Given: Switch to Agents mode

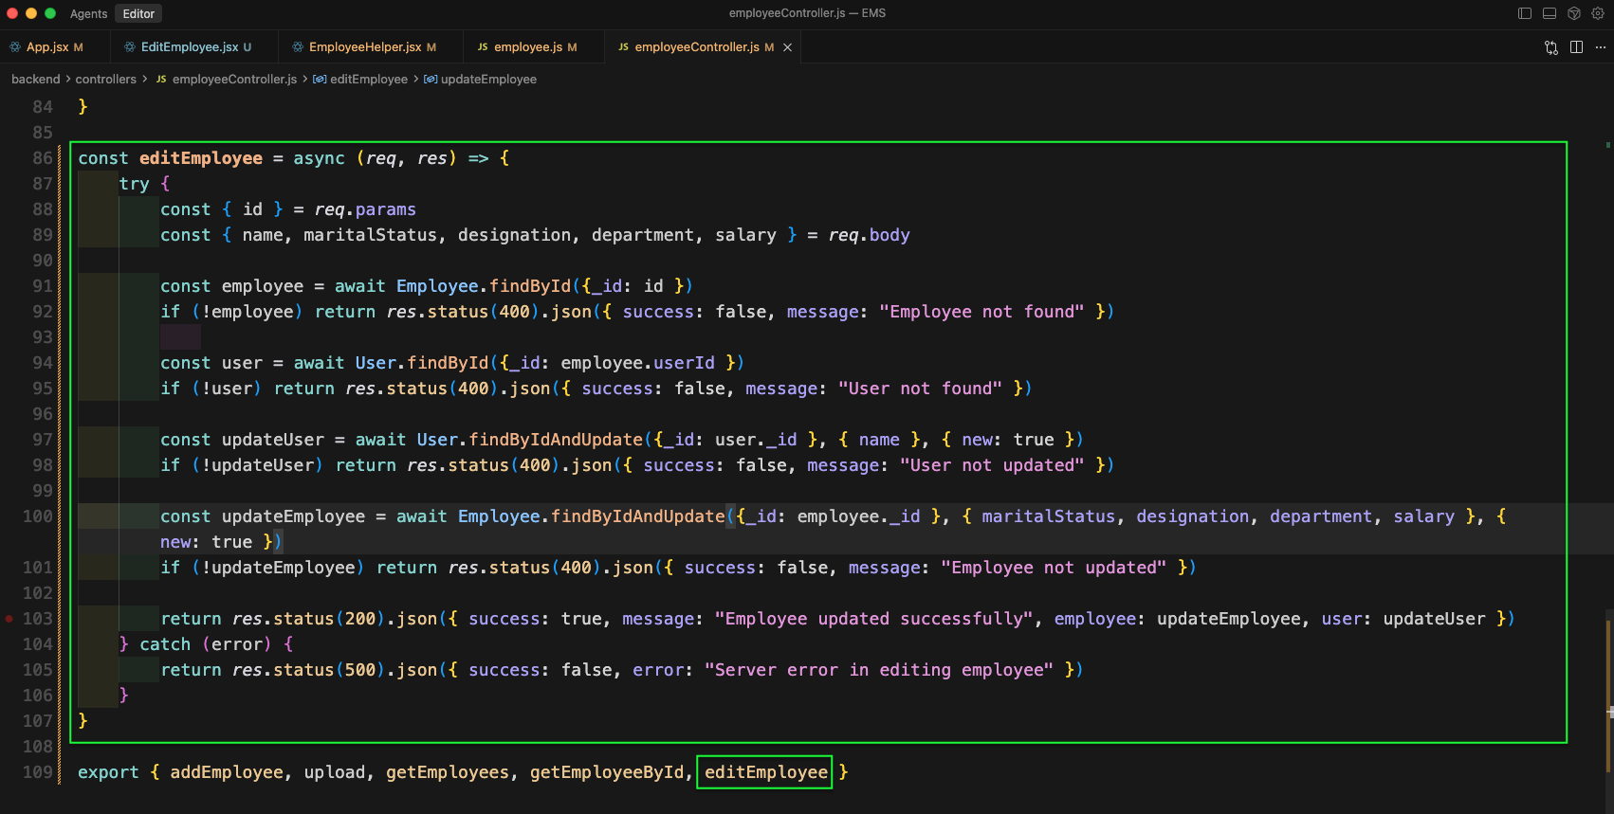Looking at the screenshot, I should (x=88, y=13).
